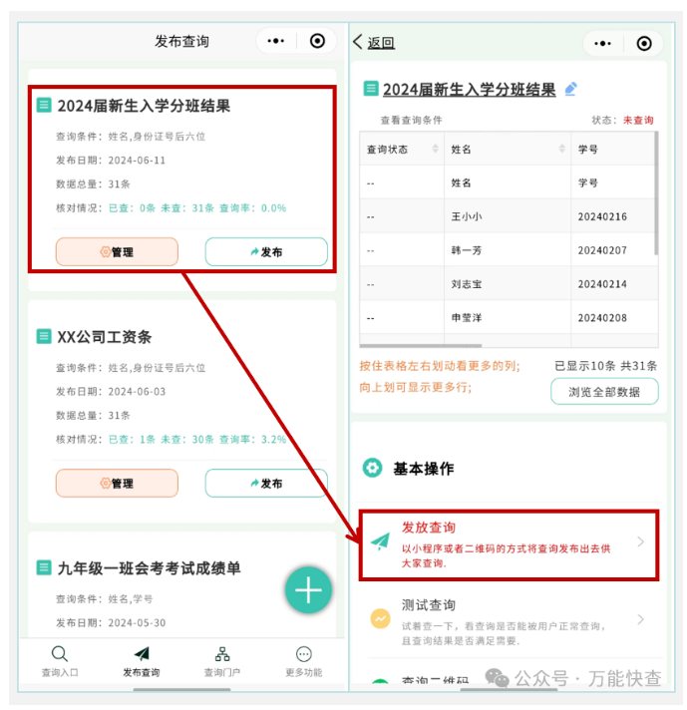Screen dimensions: 687x710
Task: Select student number 20240214
Action: point(602,284)
